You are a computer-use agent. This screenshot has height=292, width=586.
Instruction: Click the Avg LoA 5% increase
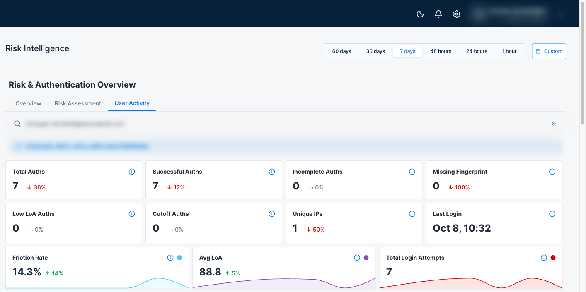tap(232, 273)
